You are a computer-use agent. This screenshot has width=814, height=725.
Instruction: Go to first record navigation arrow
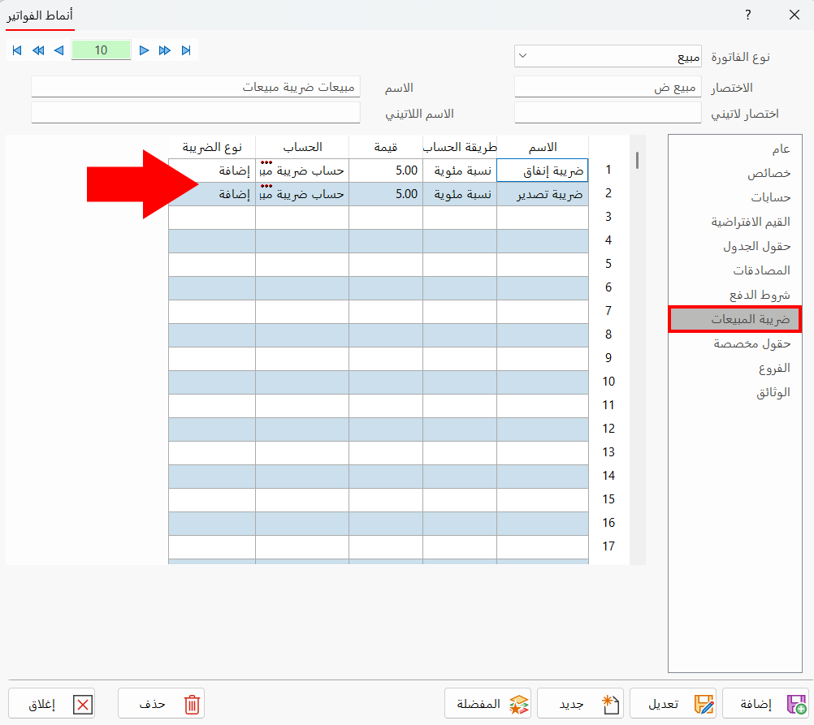(x=17, y=50)
